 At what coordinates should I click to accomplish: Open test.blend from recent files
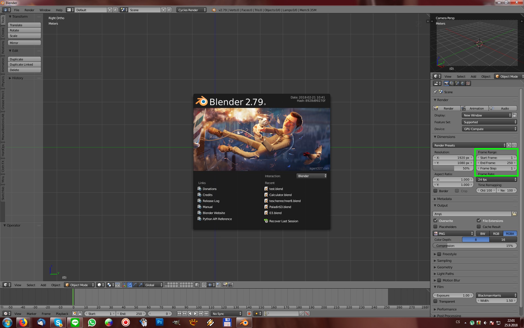276,189
